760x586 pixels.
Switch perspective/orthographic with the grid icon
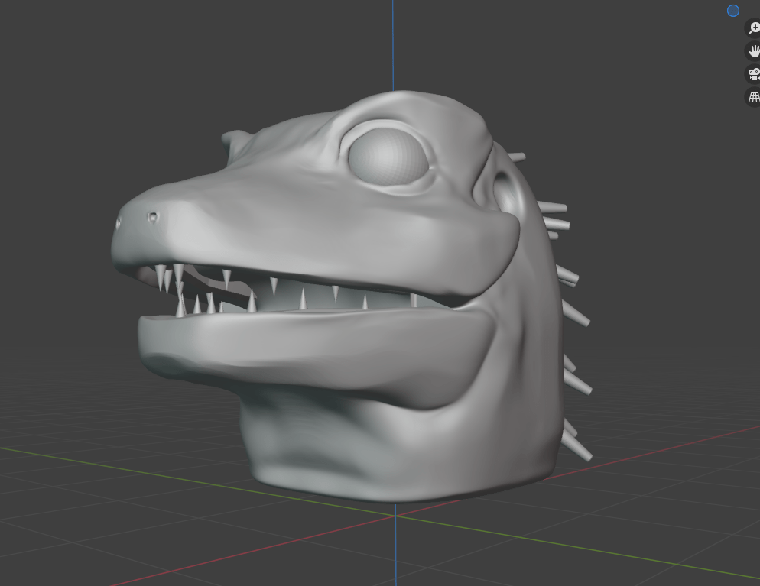(753, 97)
